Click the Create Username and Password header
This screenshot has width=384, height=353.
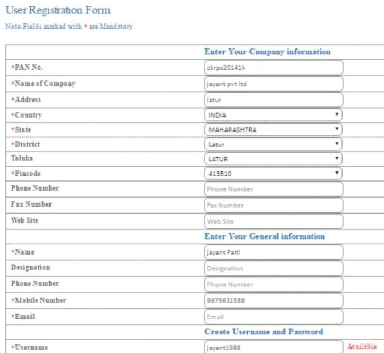coord(264,332)
